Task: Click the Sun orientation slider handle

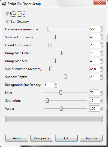Action: (x=51, y=69)
